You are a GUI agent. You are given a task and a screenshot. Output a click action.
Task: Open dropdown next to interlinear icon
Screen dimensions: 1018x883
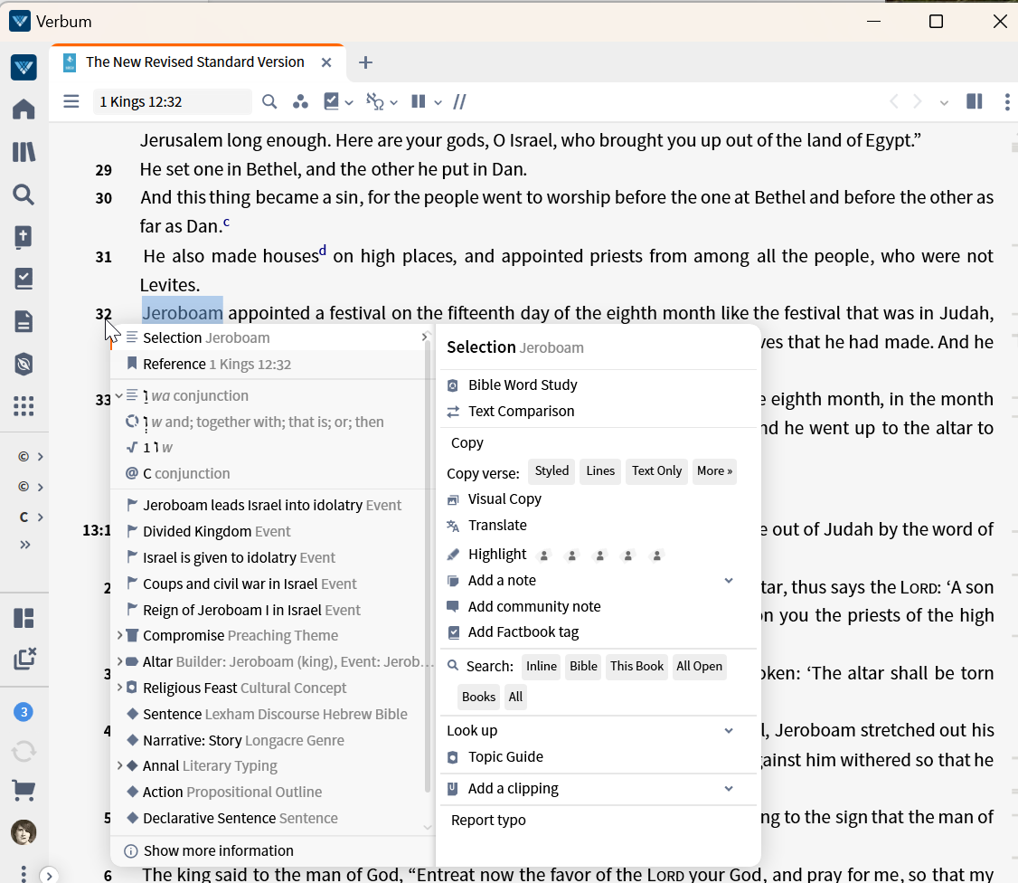pos(393,102)
